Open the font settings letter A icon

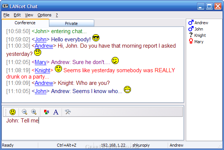point(56,112)
